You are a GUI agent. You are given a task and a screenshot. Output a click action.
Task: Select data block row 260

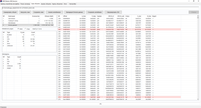(x=119, y=66)
